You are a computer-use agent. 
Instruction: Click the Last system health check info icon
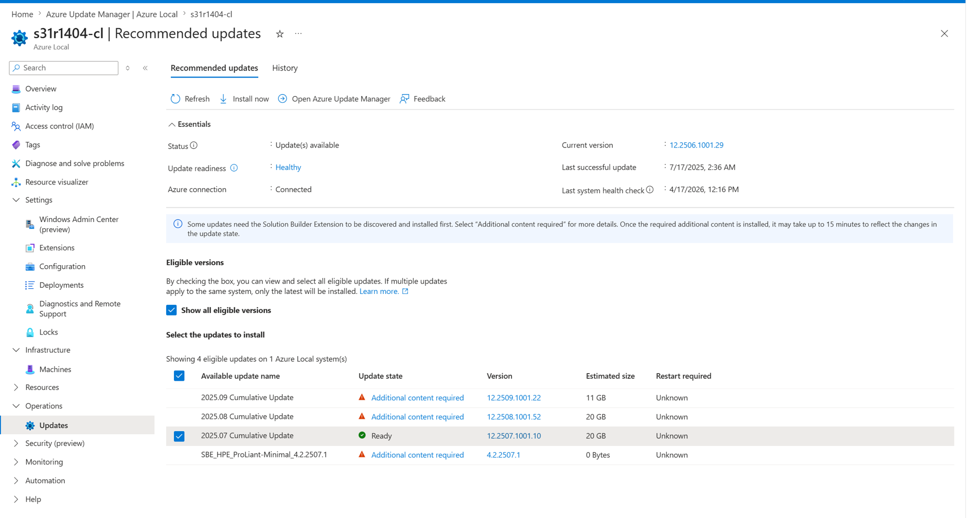click(650, 190)
